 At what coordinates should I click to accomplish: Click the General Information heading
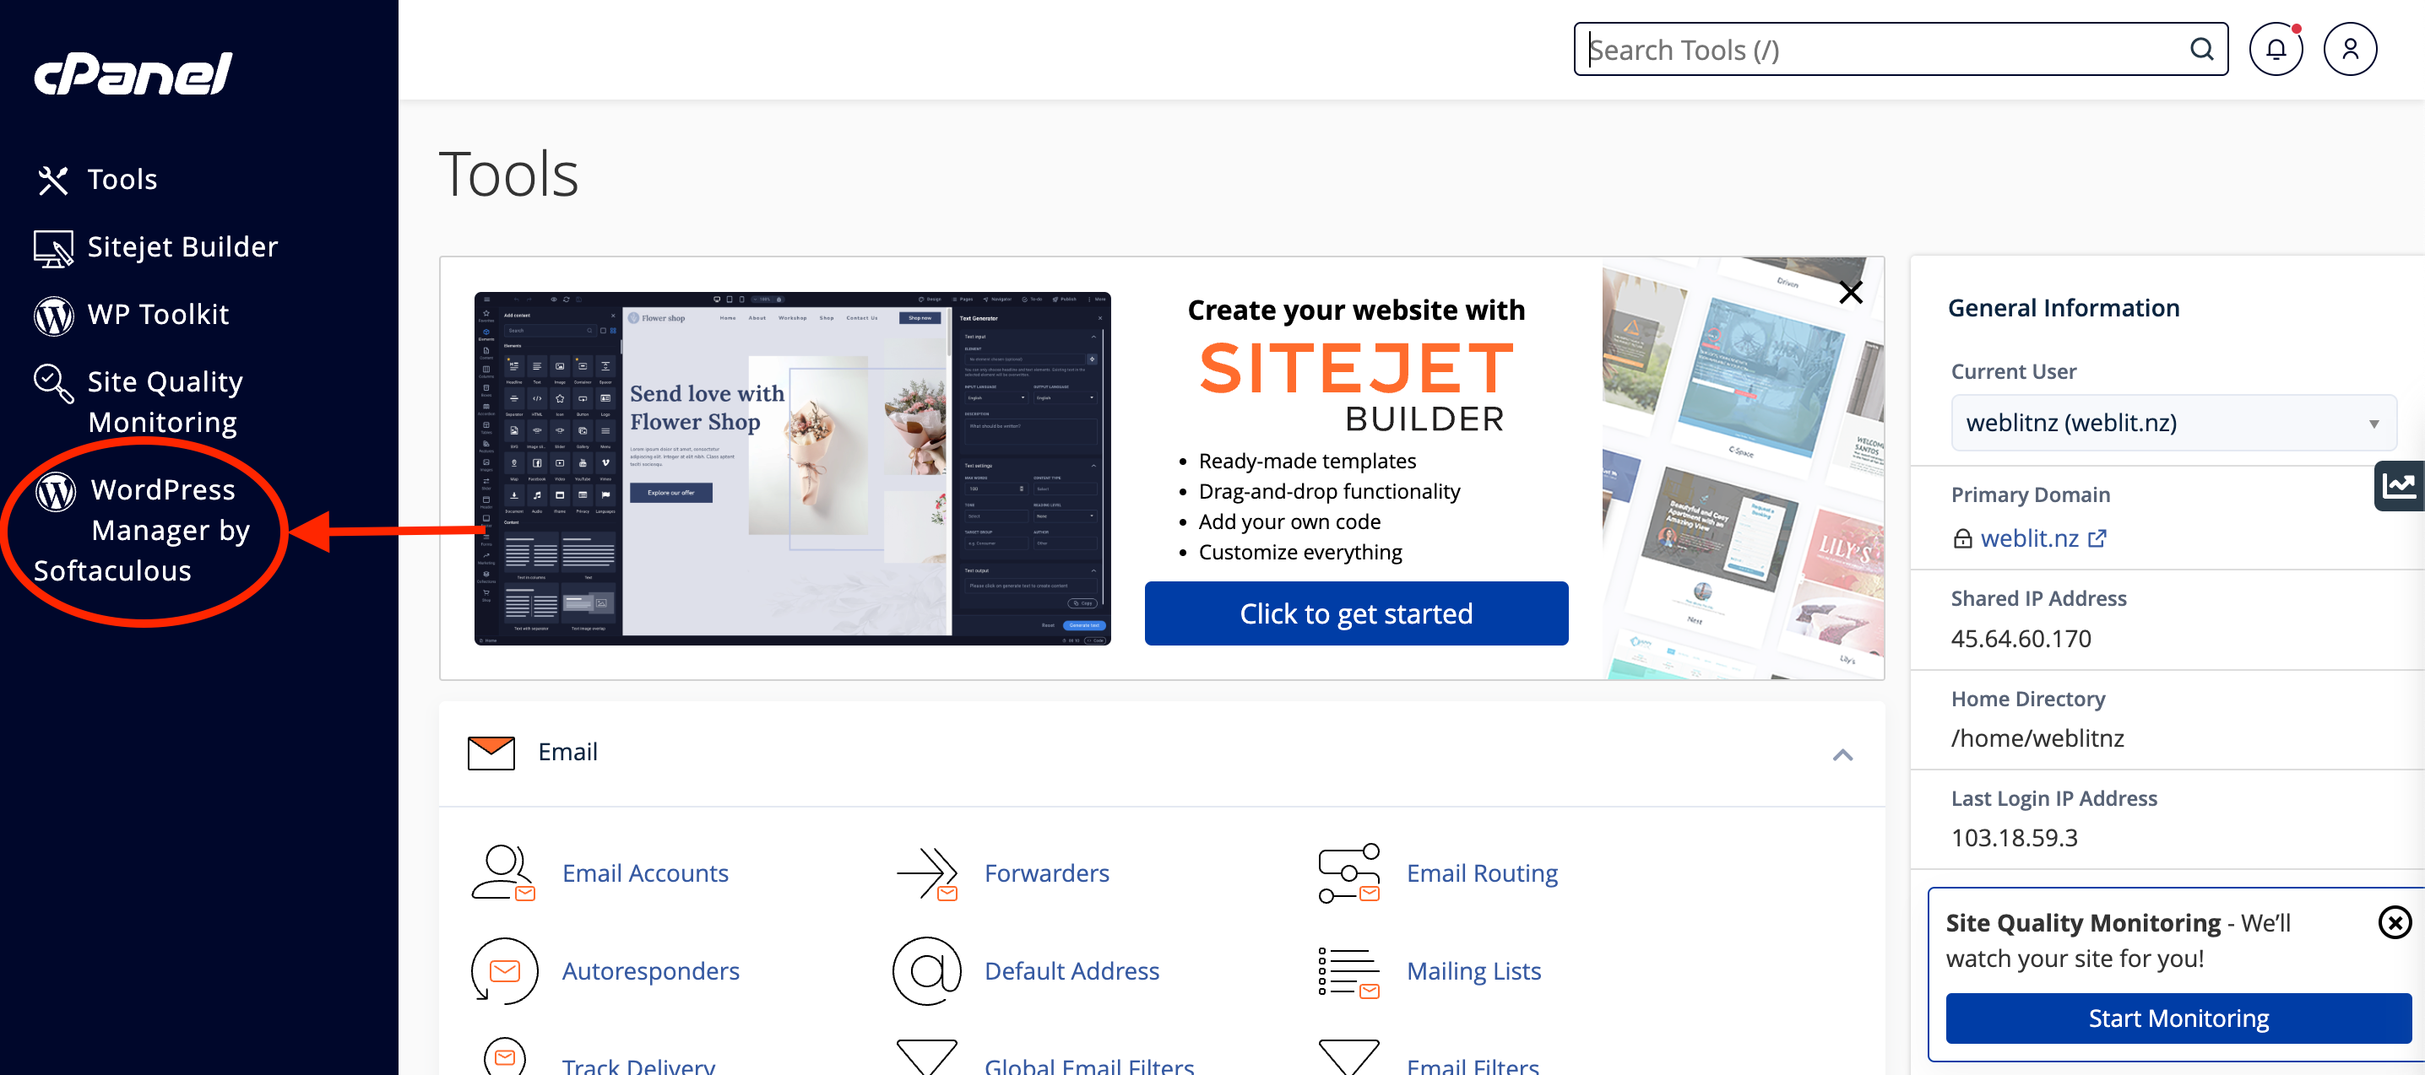(2064, 307)
